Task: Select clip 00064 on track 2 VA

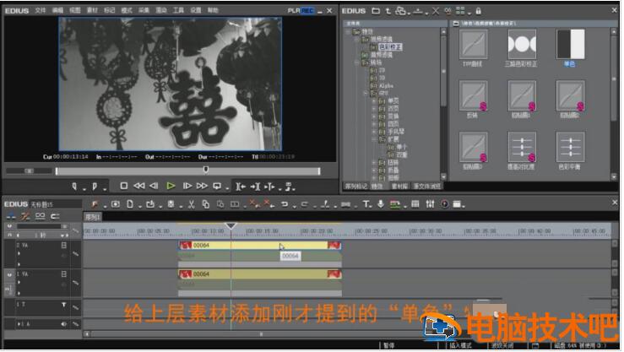Action: click(x=260, y=246)
